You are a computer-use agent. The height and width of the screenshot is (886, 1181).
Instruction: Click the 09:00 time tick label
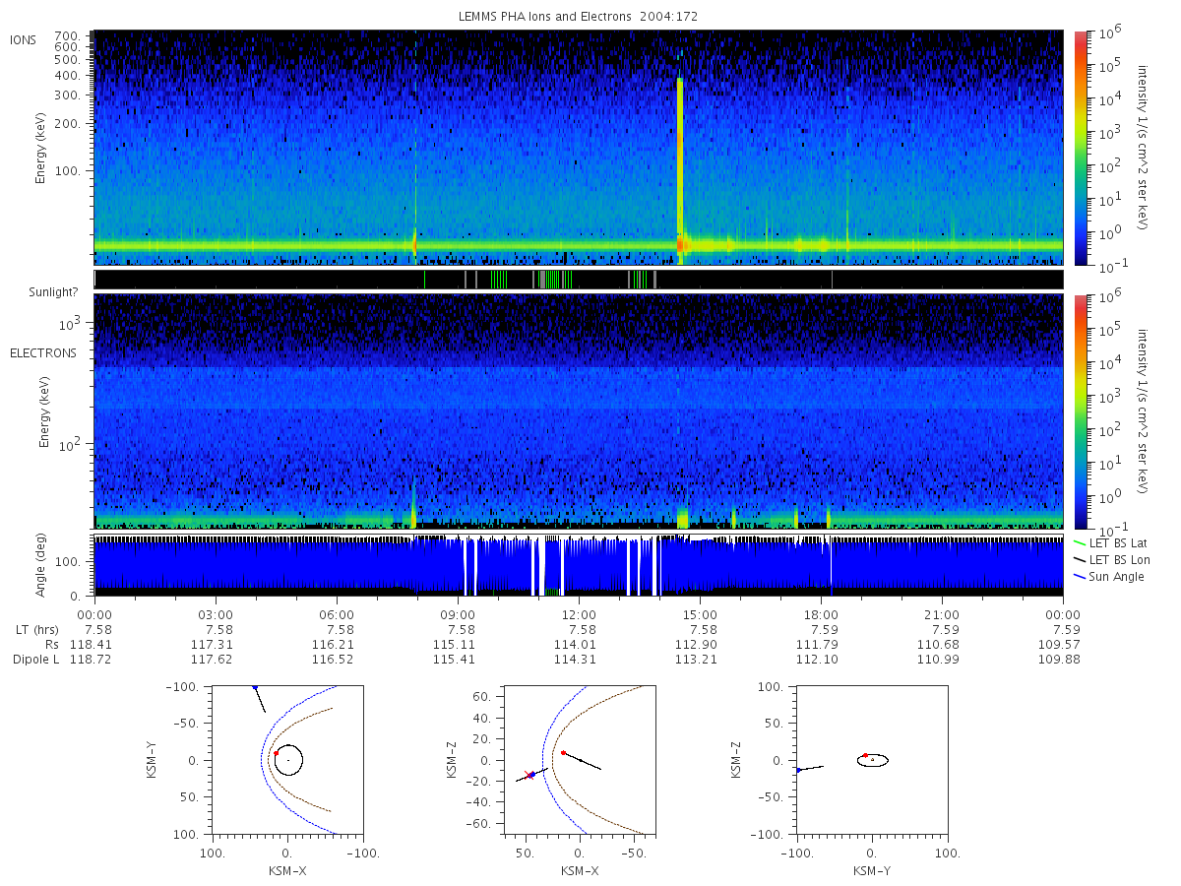[459, 614]
